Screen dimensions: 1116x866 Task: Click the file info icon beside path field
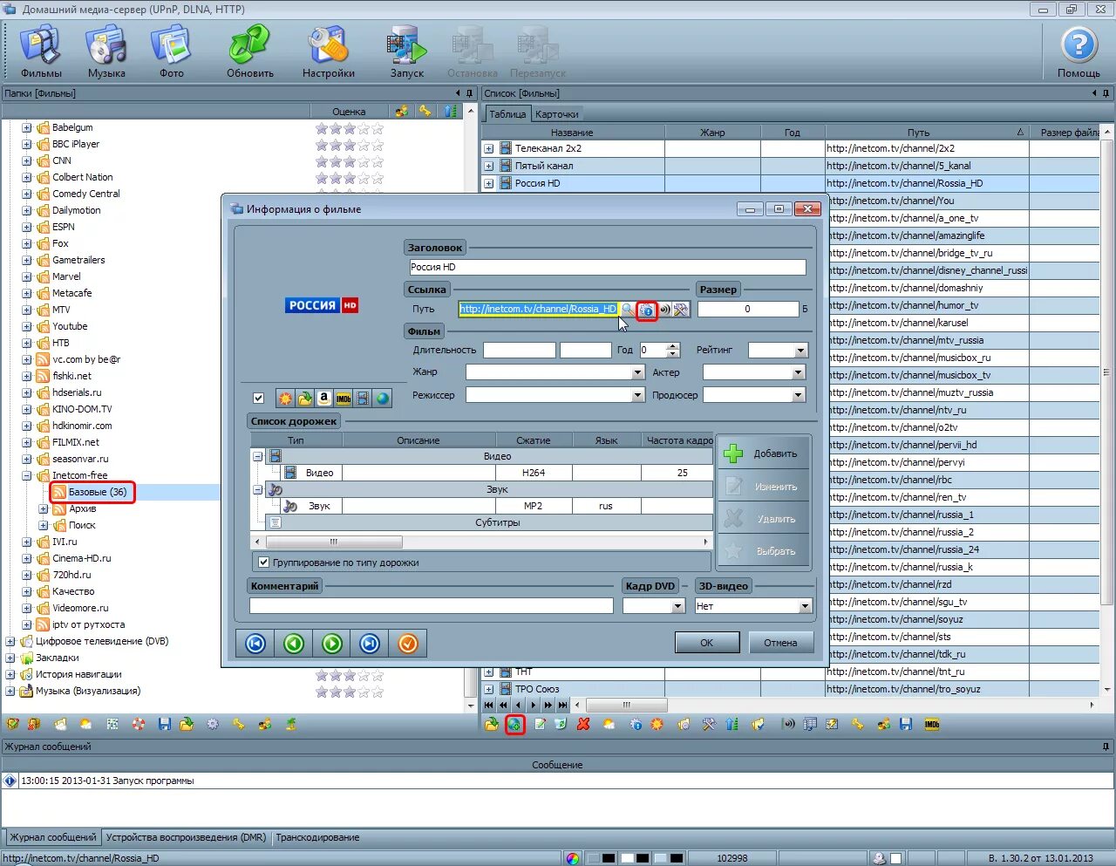647,310
